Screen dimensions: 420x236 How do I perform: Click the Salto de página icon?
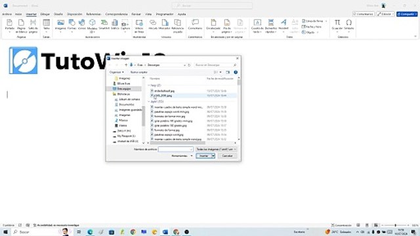pos(33,23)
